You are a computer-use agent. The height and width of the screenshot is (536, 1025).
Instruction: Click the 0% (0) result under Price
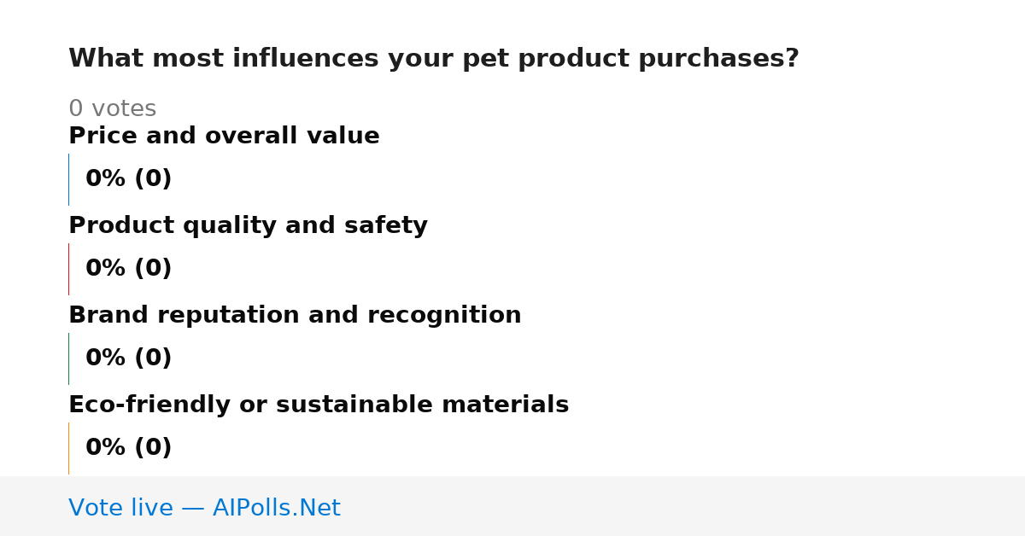tap(129, 179)
